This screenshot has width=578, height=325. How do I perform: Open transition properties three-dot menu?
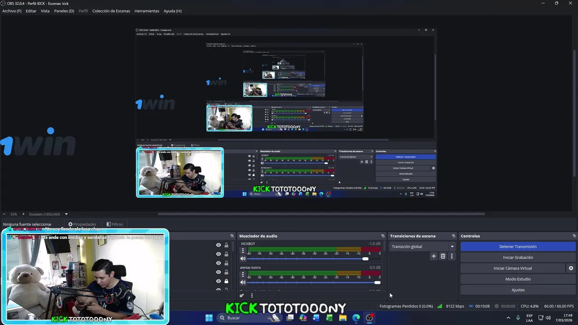click(x=452, y=256)
